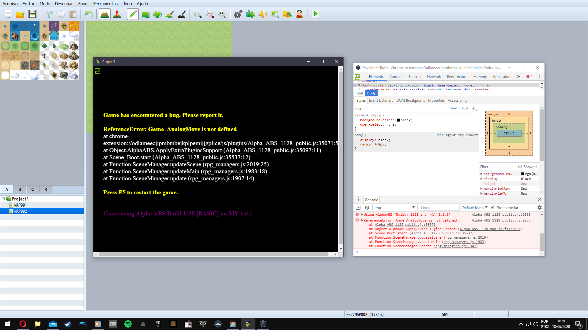Open the Database gears icon
The height and width of the screenshot is (330, 588).
(x=238, y=14)
